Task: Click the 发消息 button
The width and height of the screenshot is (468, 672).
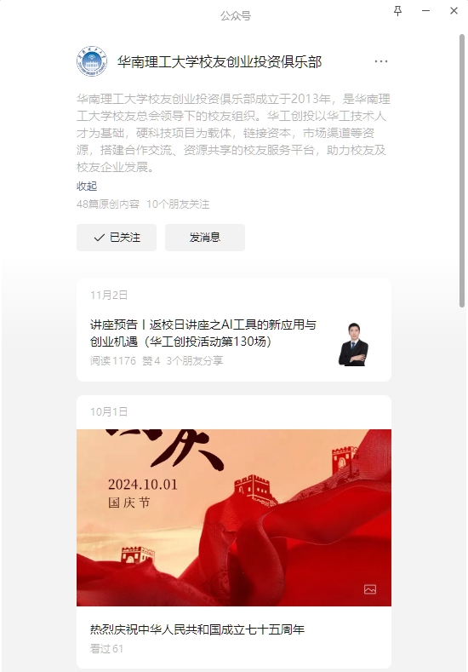Action: (x=205, y=238)
